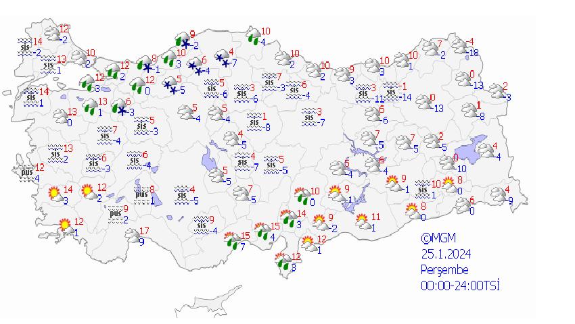Viewport: 575px width, 324px height.
Task: Select the cloud icon showing 17 and 9
Action: 132,236
